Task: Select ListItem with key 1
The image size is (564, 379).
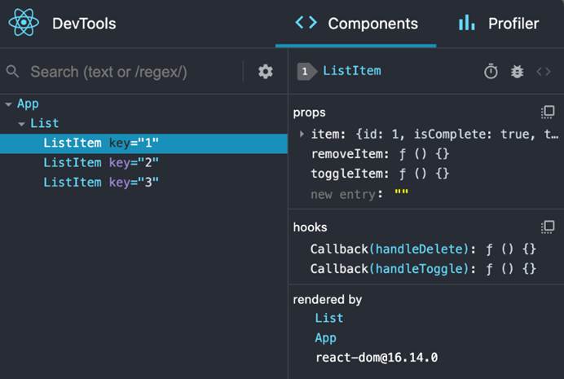Action: click(x=144, y=143)
